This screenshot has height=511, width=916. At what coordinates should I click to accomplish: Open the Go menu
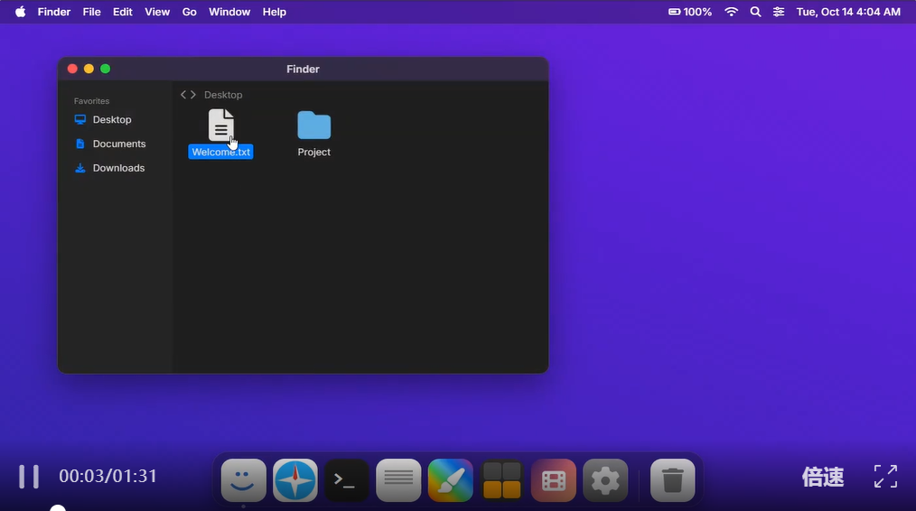click(190, 12)
